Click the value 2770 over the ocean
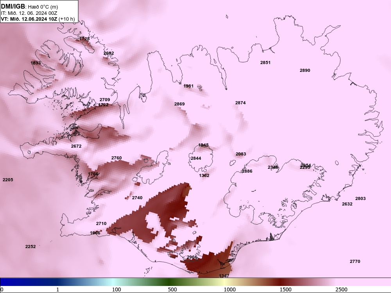The image size is (391, 293). click(355, 261)
